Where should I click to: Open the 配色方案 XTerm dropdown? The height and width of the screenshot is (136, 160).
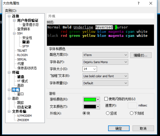click(105, 55)
